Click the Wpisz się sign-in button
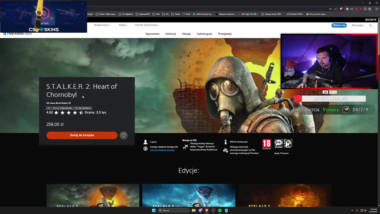 pyautogui.click(x=339, y=25)
